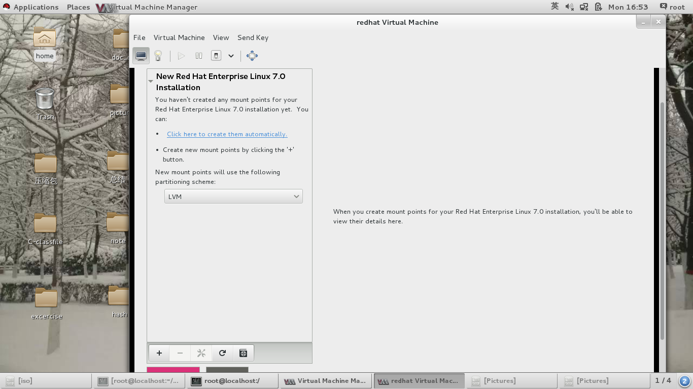Open shutdown options dropdown arrow
The height and width of the screenshot is (389, 693).
231,56
